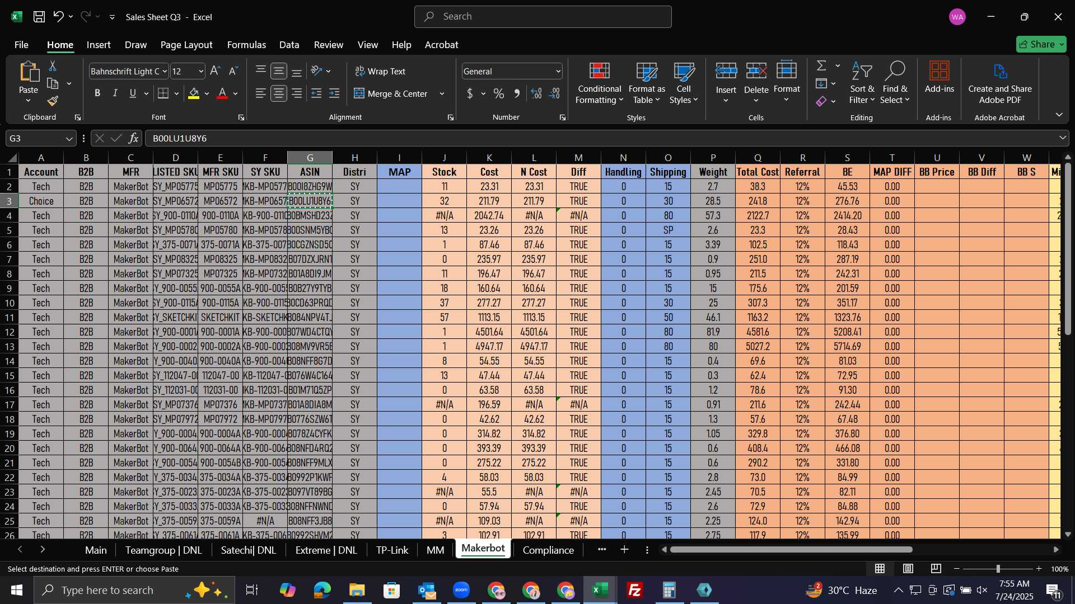Image resolution: width=1075 pixels, height=604 pixels.
Task: Click the Increase Indent icon
Action: point(334,93)
